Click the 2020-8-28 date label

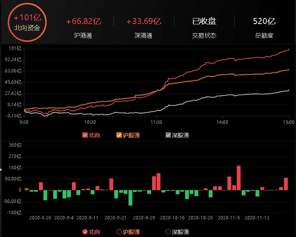[x=40, y=218]
